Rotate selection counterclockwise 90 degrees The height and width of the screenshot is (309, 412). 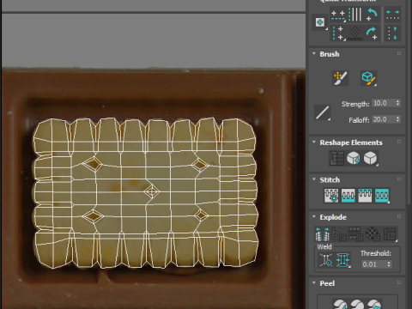[372, 15]
